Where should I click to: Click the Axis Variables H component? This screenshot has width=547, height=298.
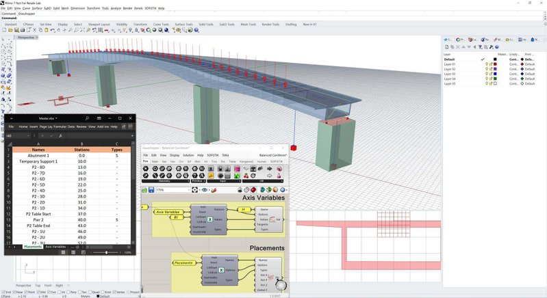pos(244,209)
